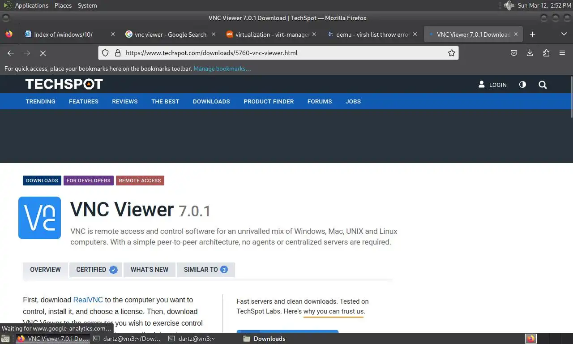
Task: Click the FOR DEVELOPERS category tag
Action: click(89, 181)
